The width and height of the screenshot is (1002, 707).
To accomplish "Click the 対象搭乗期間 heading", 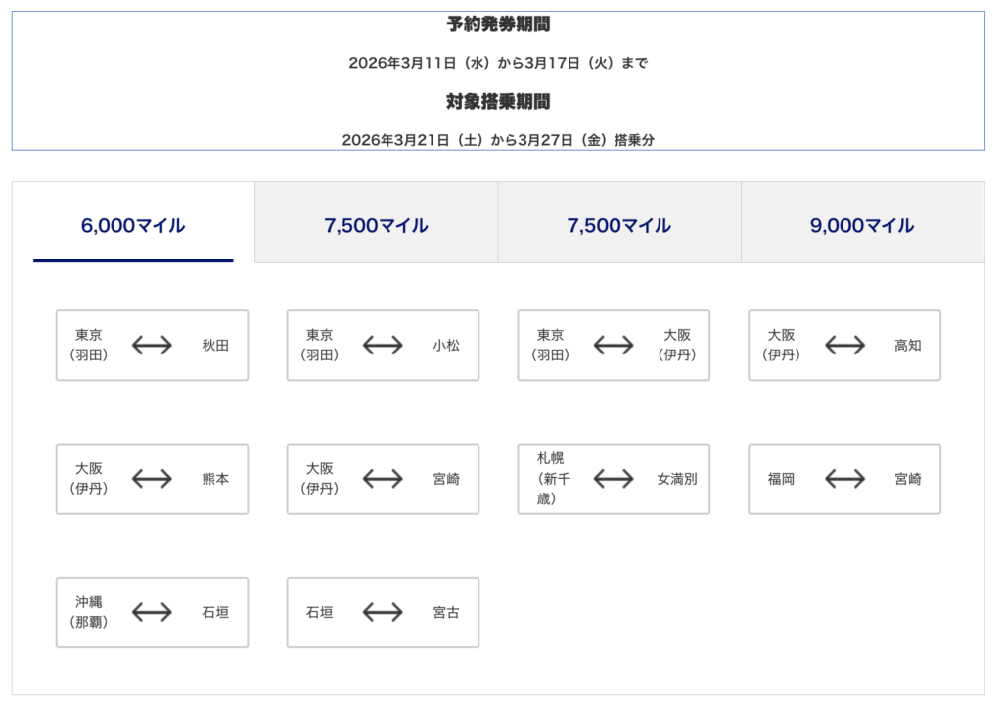I will 498,101.
